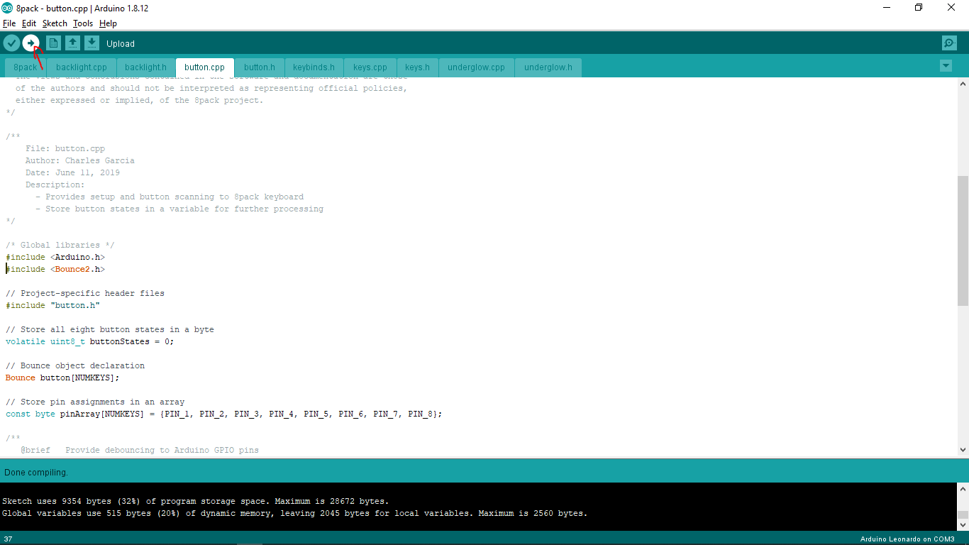
Task: Click line number 37 in status bar
Action: pyautogui.click(x=9, y=539)
